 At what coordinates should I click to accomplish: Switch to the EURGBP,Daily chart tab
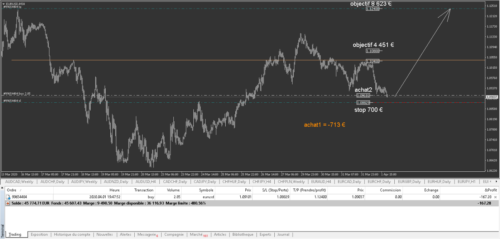(409, 182)
